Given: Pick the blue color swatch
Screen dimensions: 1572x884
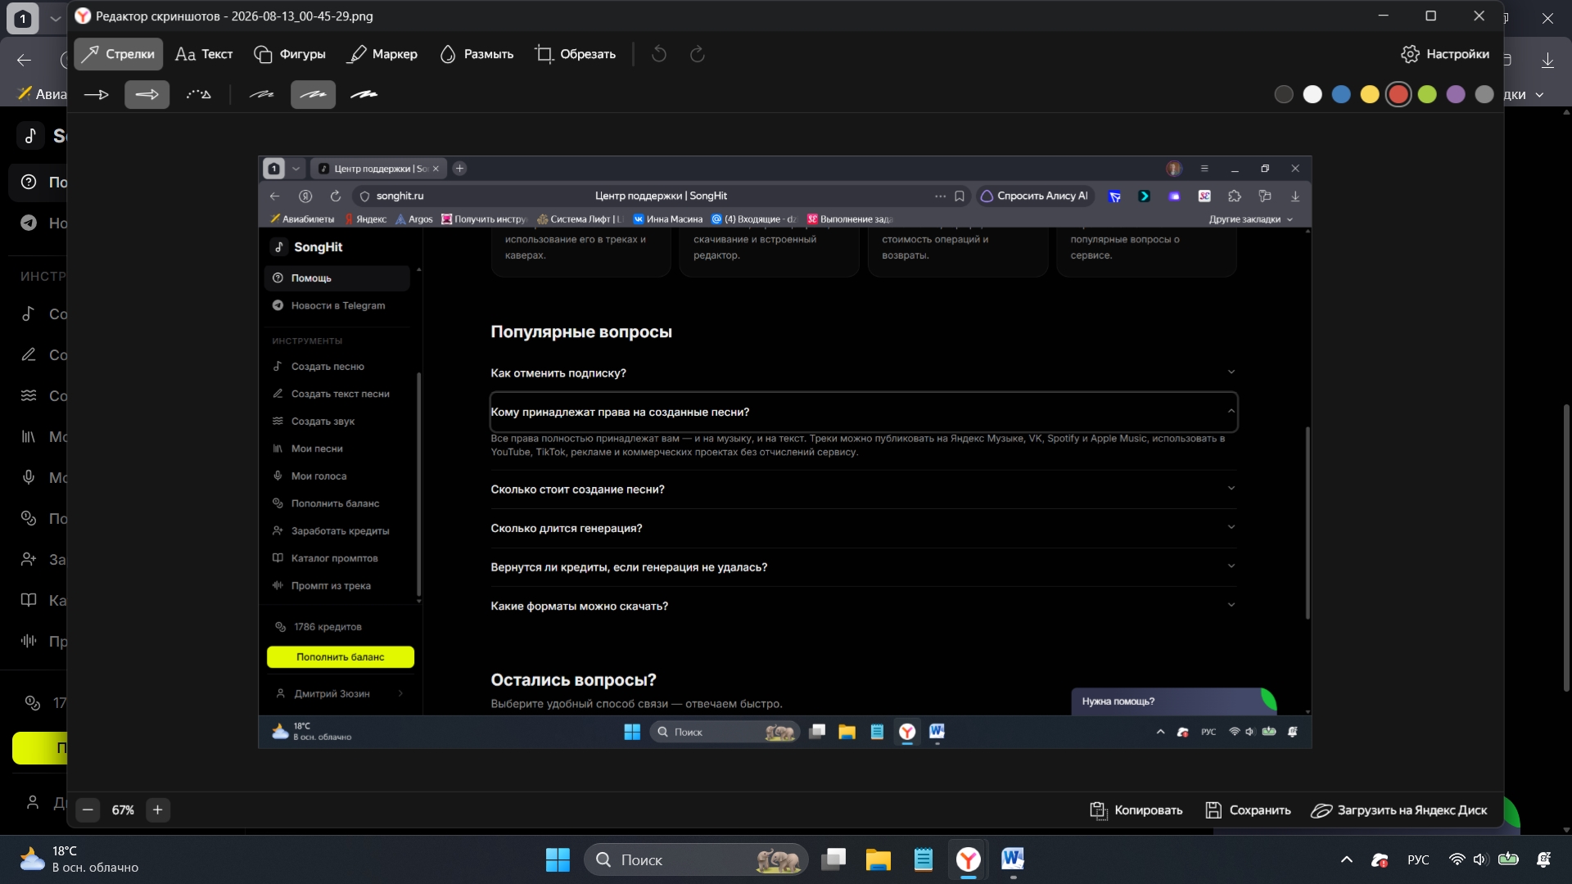Looking at the screenshot, I should 1341,95.
